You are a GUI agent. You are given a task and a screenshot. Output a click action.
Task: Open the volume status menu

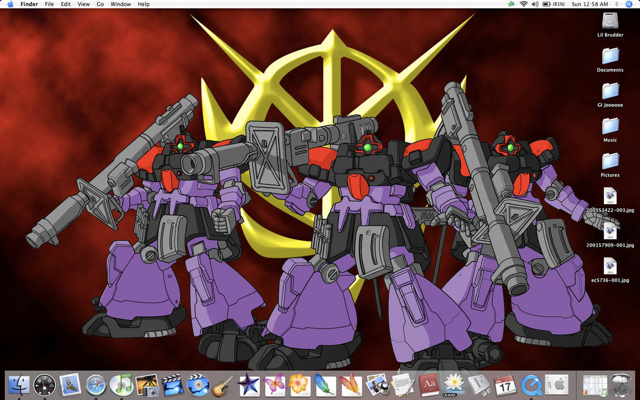tap(534, 4)
